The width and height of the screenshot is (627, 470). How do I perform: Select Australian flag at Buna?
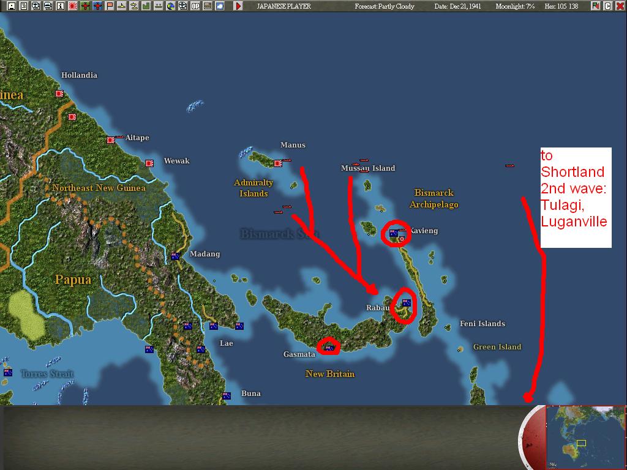tap(227, 396)
